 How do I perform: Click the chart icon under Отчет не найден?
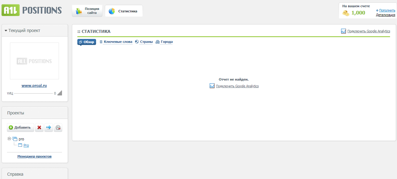coord(212,86)
